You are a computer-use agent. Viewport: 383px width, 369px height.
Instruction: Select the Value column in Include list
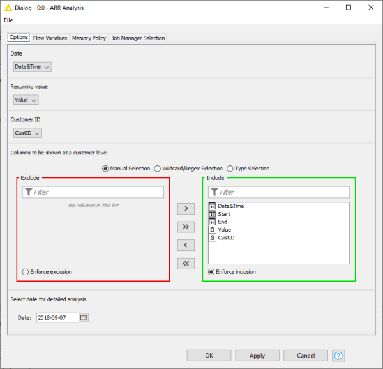[x=279, y=230]
